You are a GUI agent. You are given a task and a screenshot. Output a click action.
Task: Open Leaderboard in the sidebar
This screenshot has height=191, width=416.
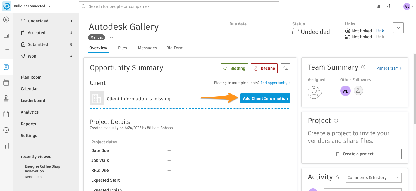(33, 100)
